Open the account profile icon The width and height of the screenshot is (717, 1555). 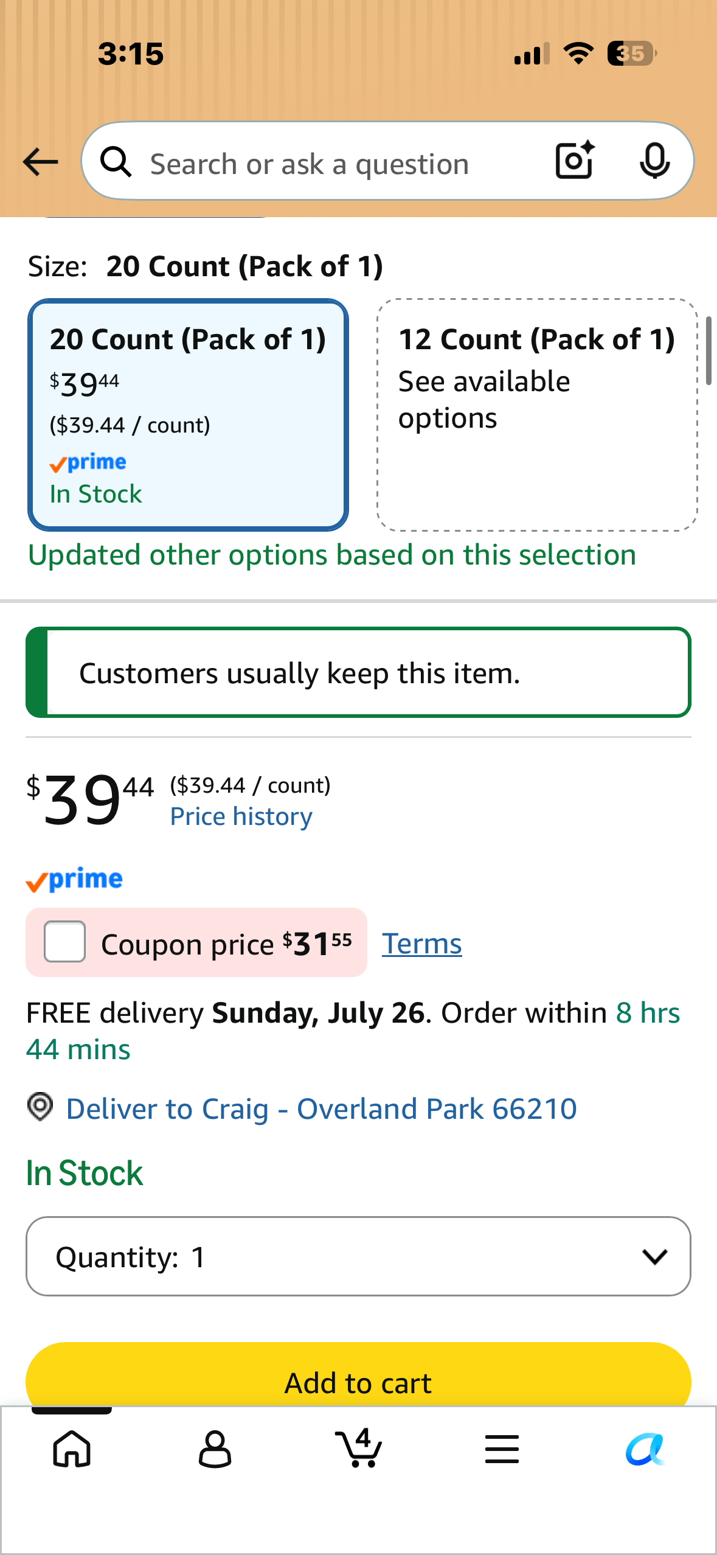click(215, 1449)
